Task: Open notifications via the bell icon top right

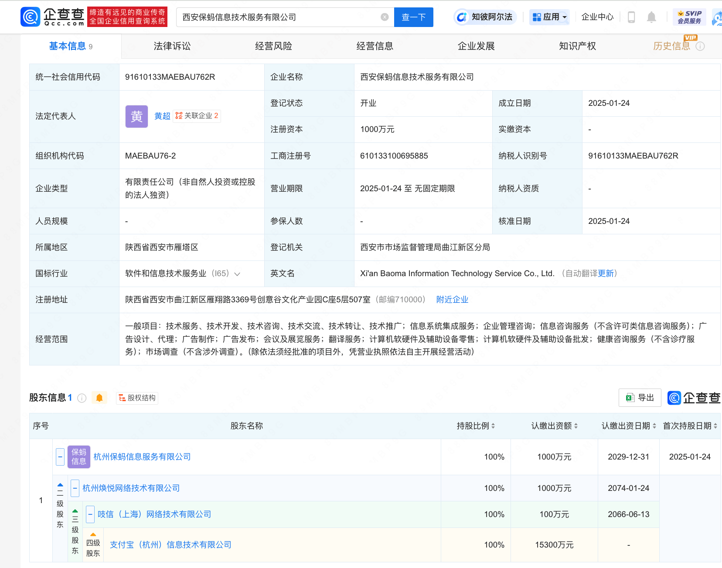Action: coord(651,17)
